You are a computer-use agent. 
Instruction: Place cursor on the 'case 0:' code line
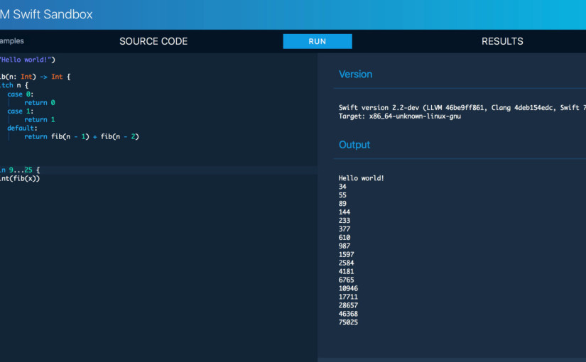tap(21, 94)
